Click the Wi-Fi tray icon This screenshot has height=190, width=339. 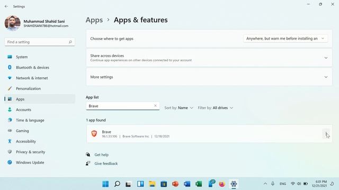click(293, 184)
